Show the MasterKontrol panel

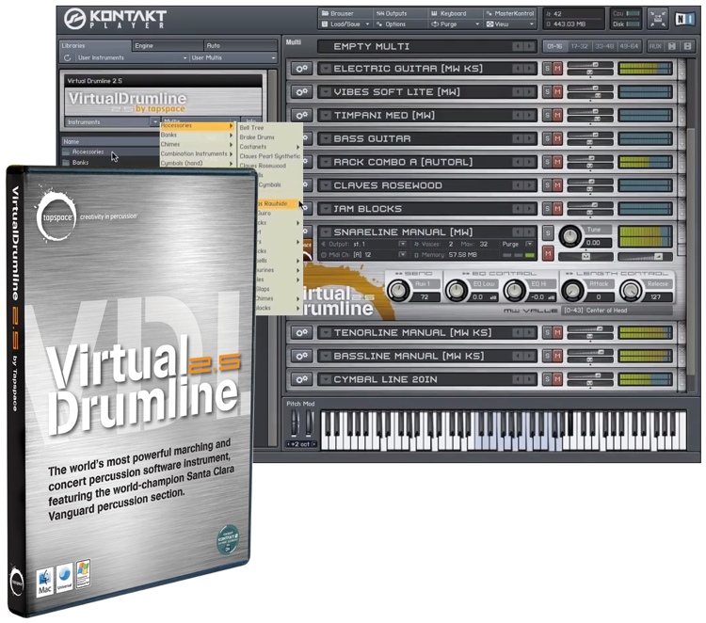coord(510,13)
